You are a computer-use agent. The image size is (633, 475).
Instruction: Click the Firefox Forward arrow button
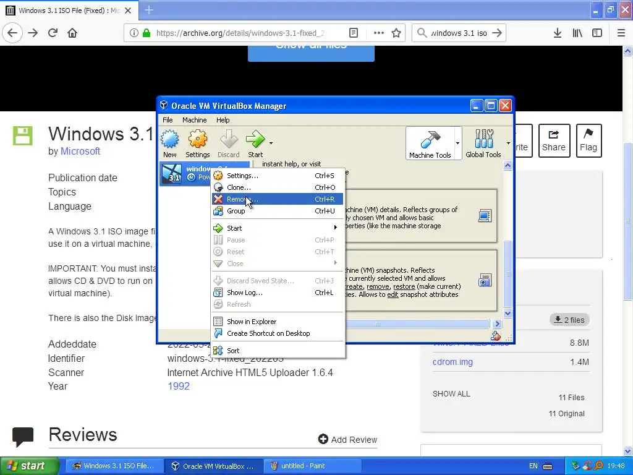click(x=33, y=33)
